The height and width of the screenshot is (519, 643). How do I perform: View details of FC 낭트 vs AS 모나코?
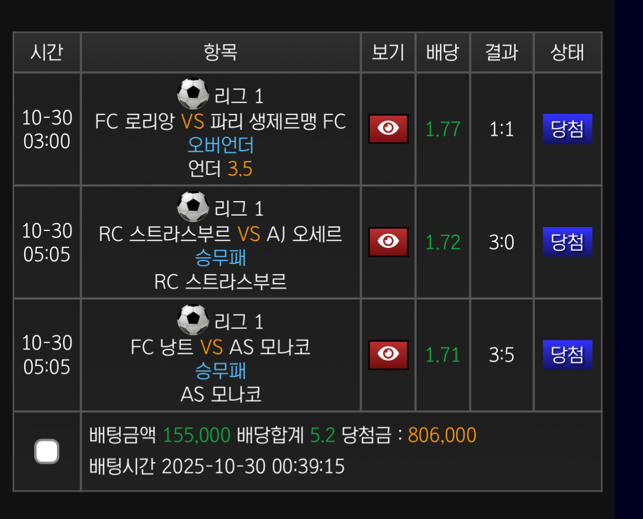click(388, 355)
